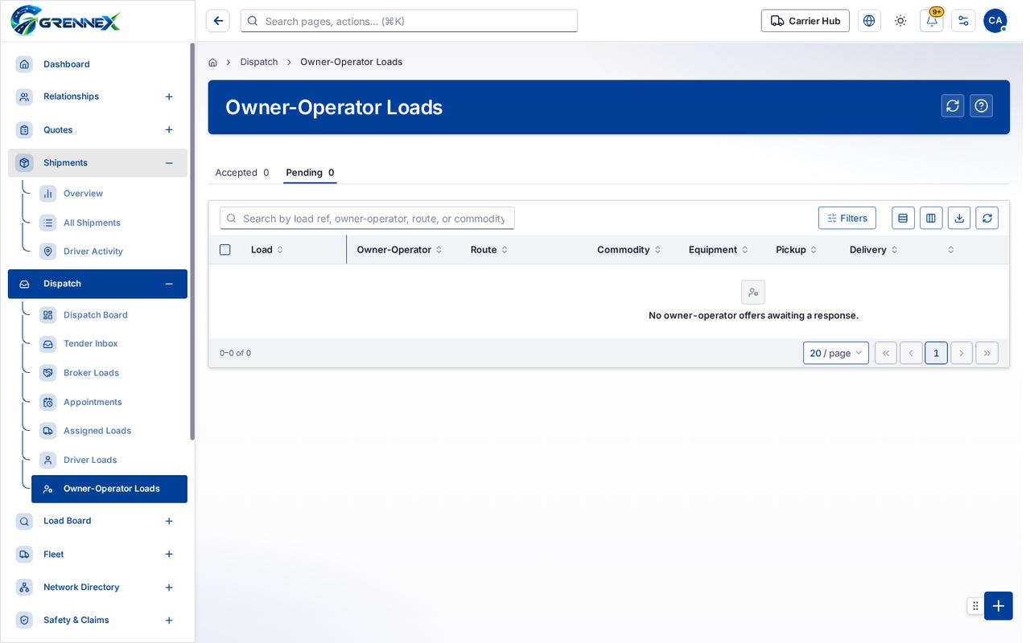Open the 20 / page dropdown
The image size is (1030, 643).
pos(836,353)
